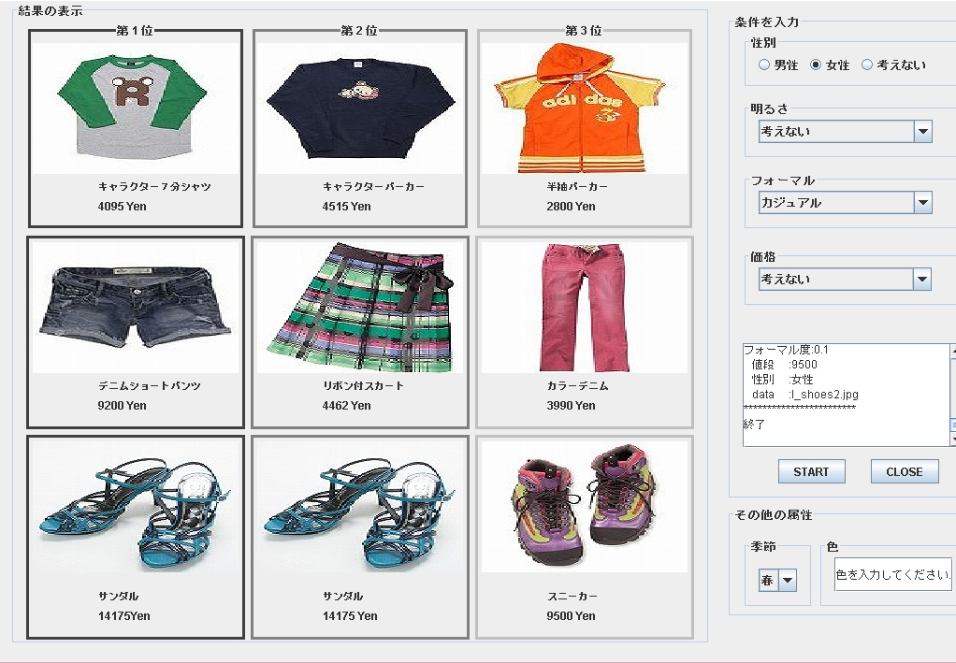The image size is (956, 663).
Task: Click the START button
Action: pyautogui.click(x=812, y=471)
